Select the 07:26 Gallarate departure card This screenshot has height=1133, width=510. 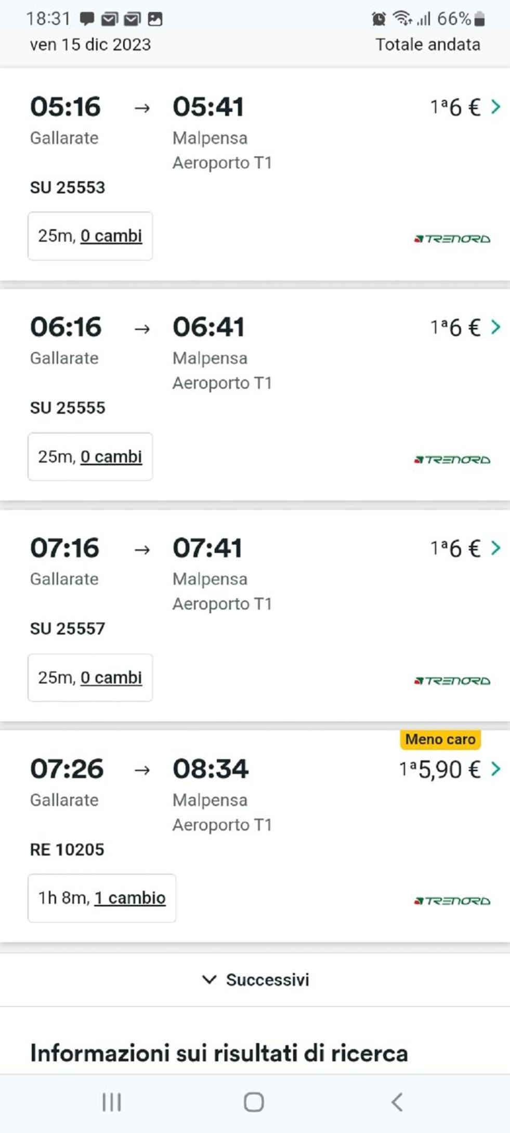click(255, 837)
